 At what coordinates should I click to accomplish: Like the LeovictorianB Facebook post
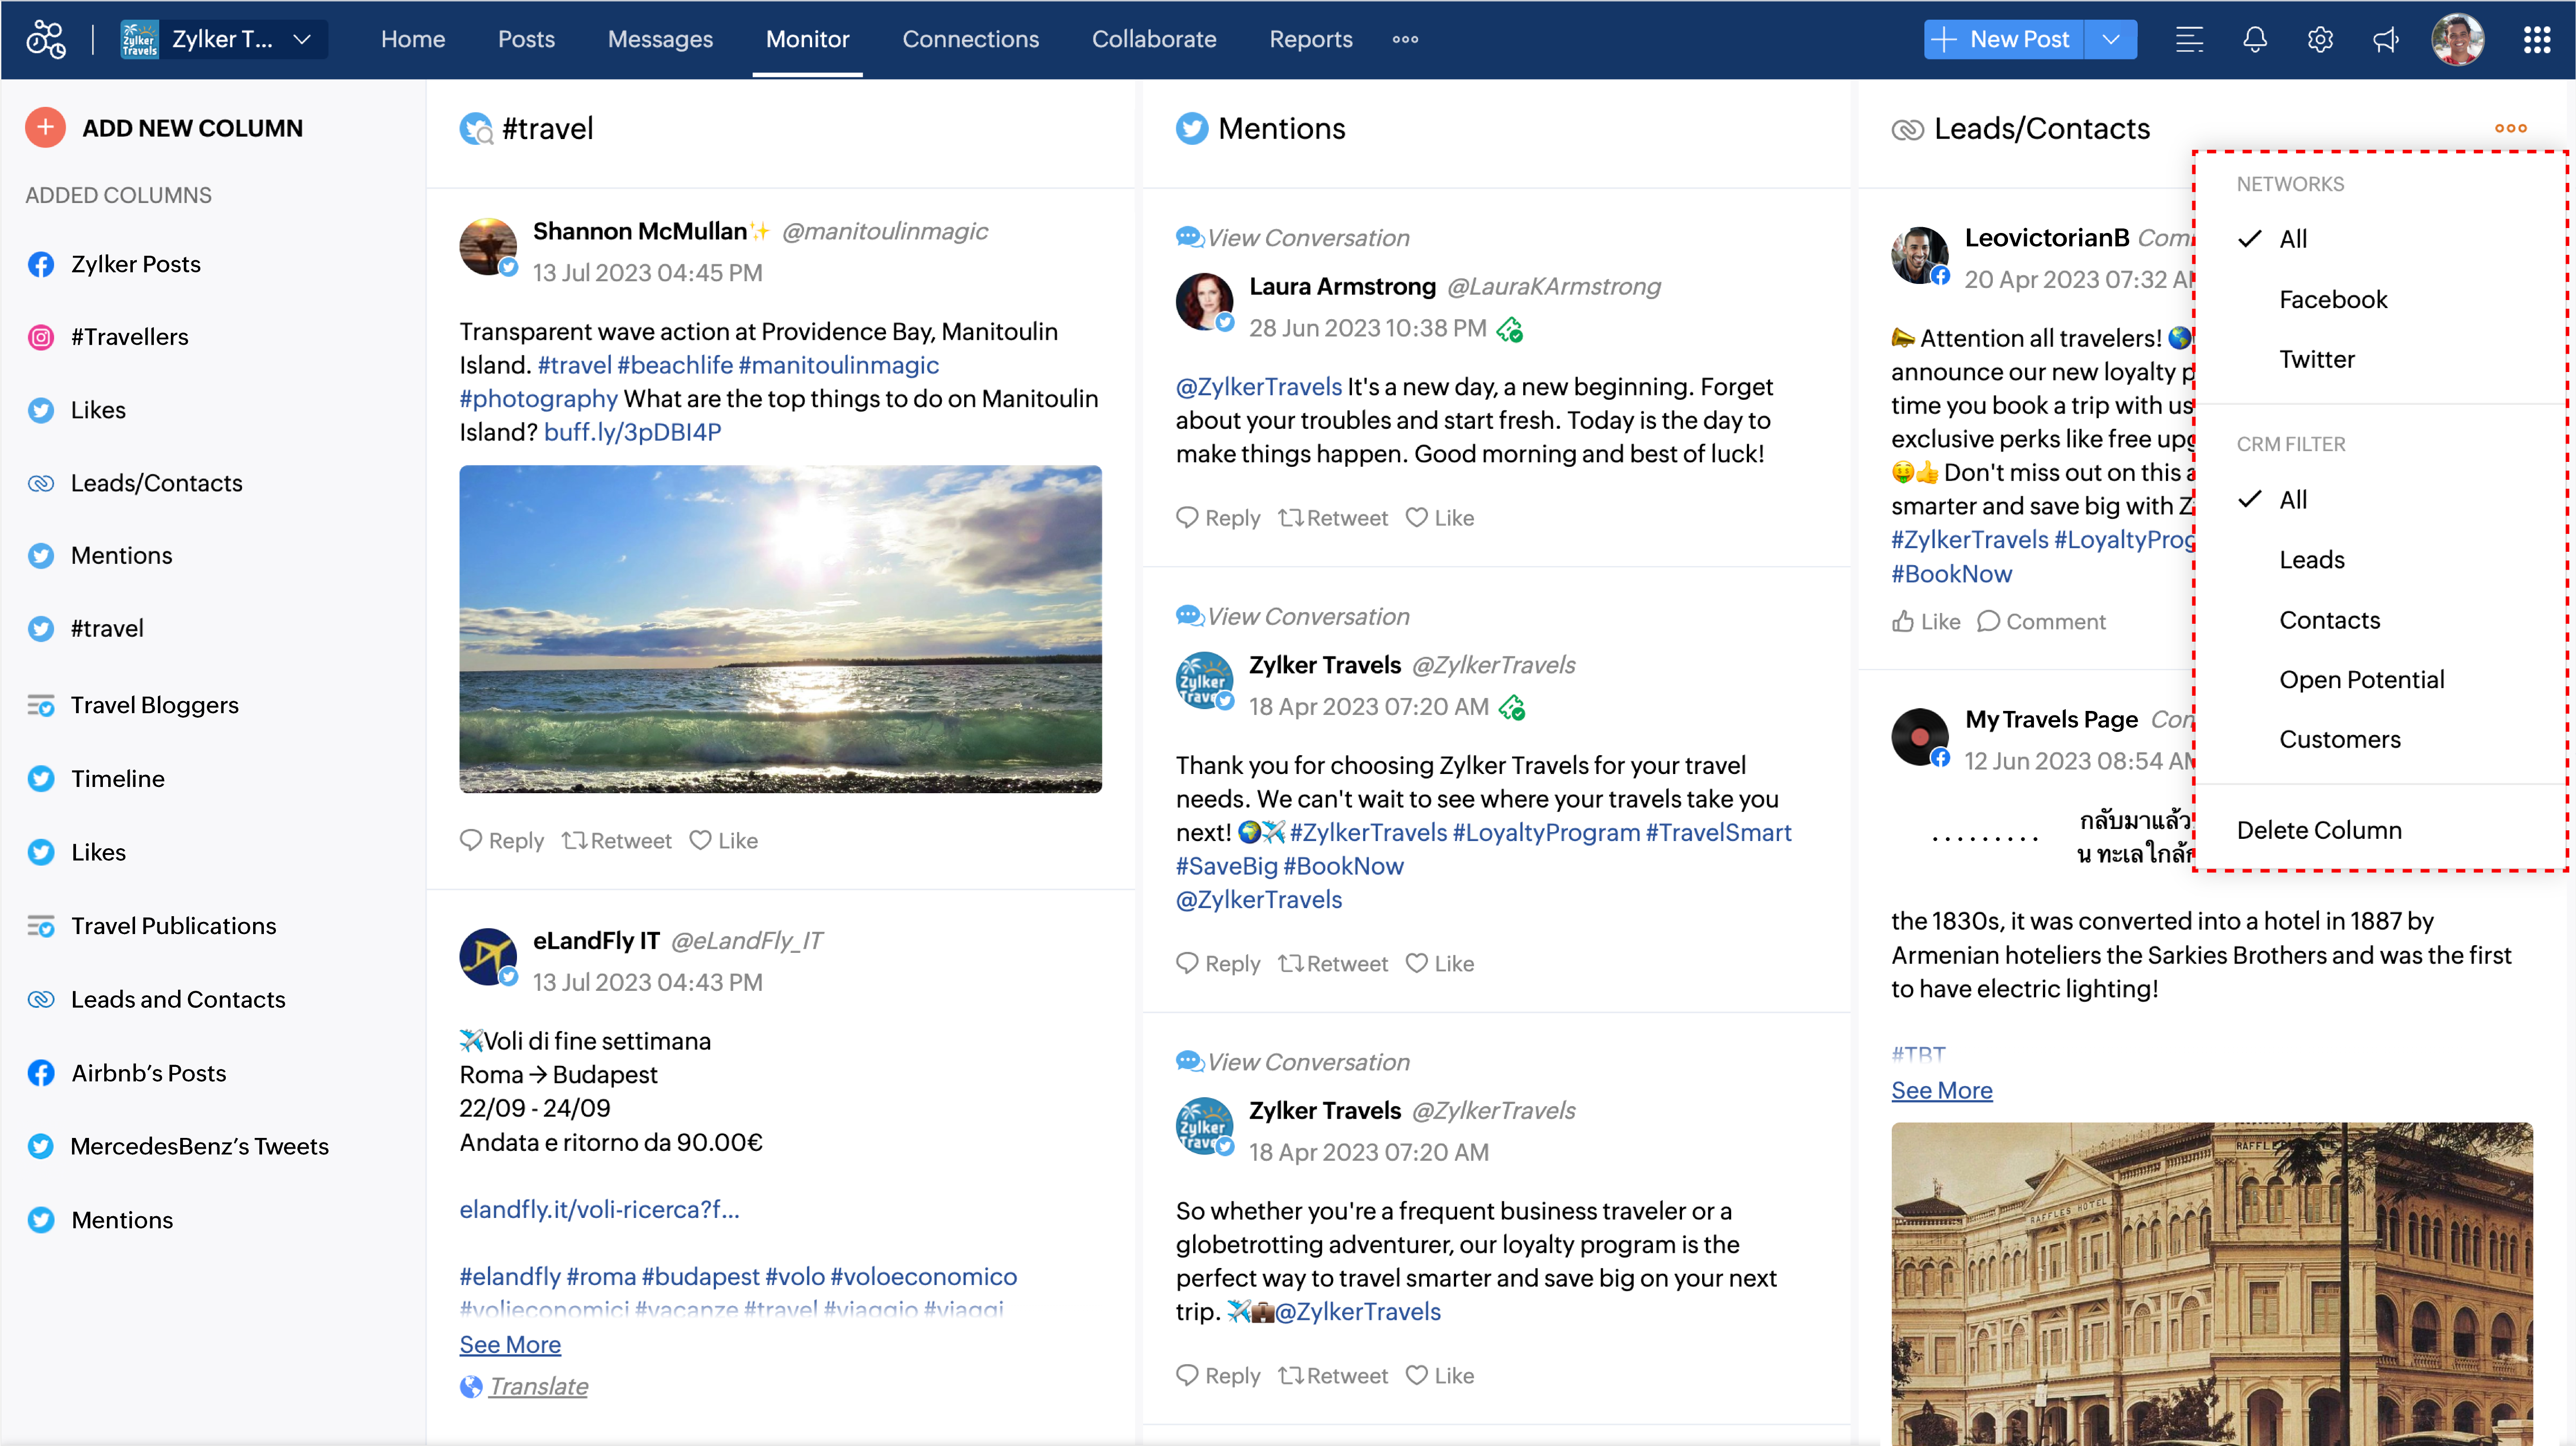click(1926, 621)
